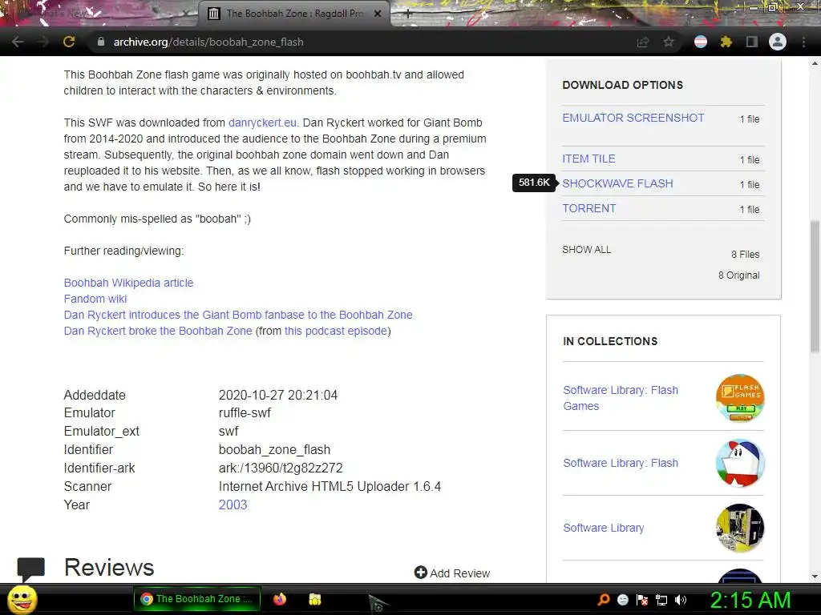Select The Boohbah Zone taskbar window button
821x615 pixels.
pos(197,599)
